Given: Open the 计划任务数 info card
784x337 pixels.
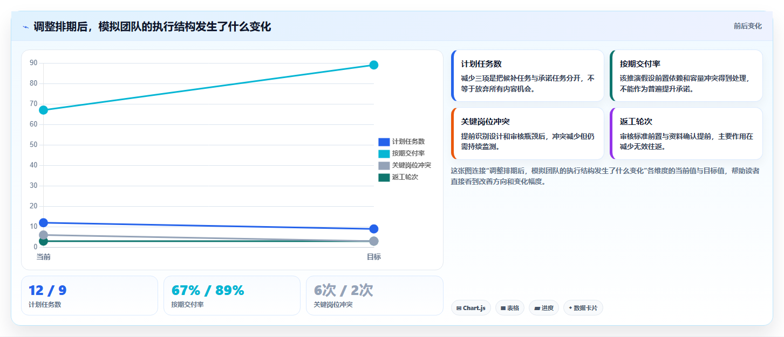Looking at the screenshot, I should pyautogui.click(x=527, y=76).
